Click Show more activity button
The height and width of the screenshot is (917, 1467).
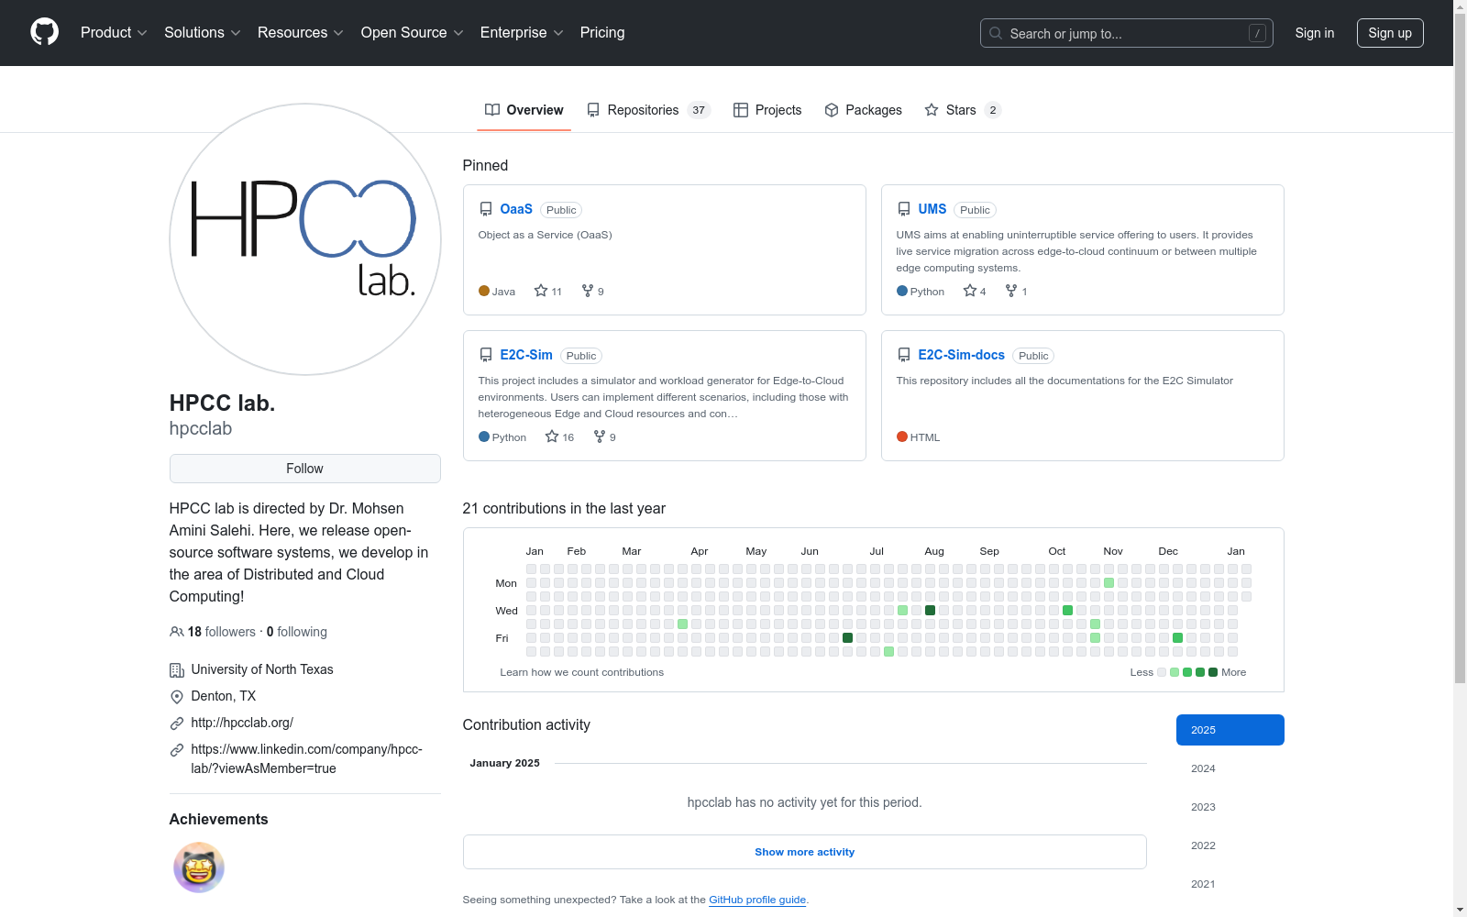pyautogui.click(x=805, y=852)
